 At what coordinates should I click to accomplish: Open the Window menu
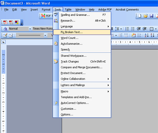pyautogui.click(x=80, y=10)
